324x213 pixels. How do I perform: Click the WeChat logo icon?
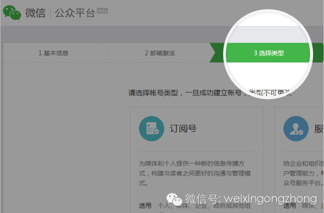[x=12, y=13]
